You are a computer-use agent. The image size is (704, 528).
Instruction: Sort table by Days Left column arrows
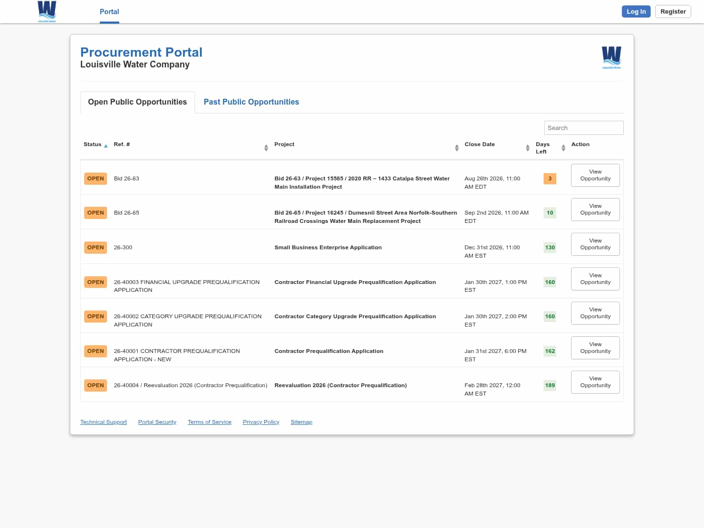(563, 148)
